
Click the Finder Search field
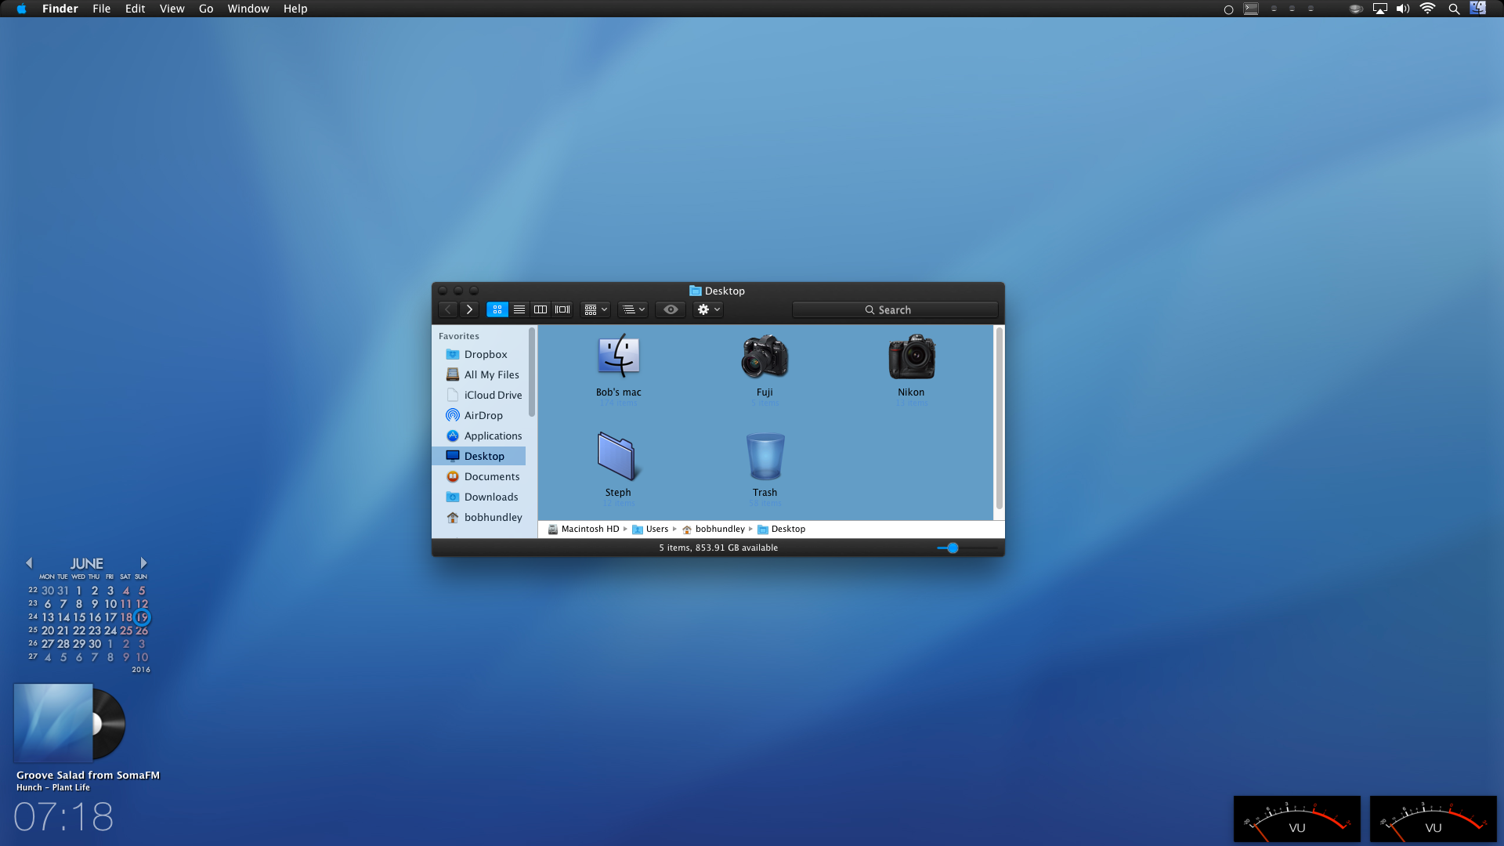click(895, 309)
